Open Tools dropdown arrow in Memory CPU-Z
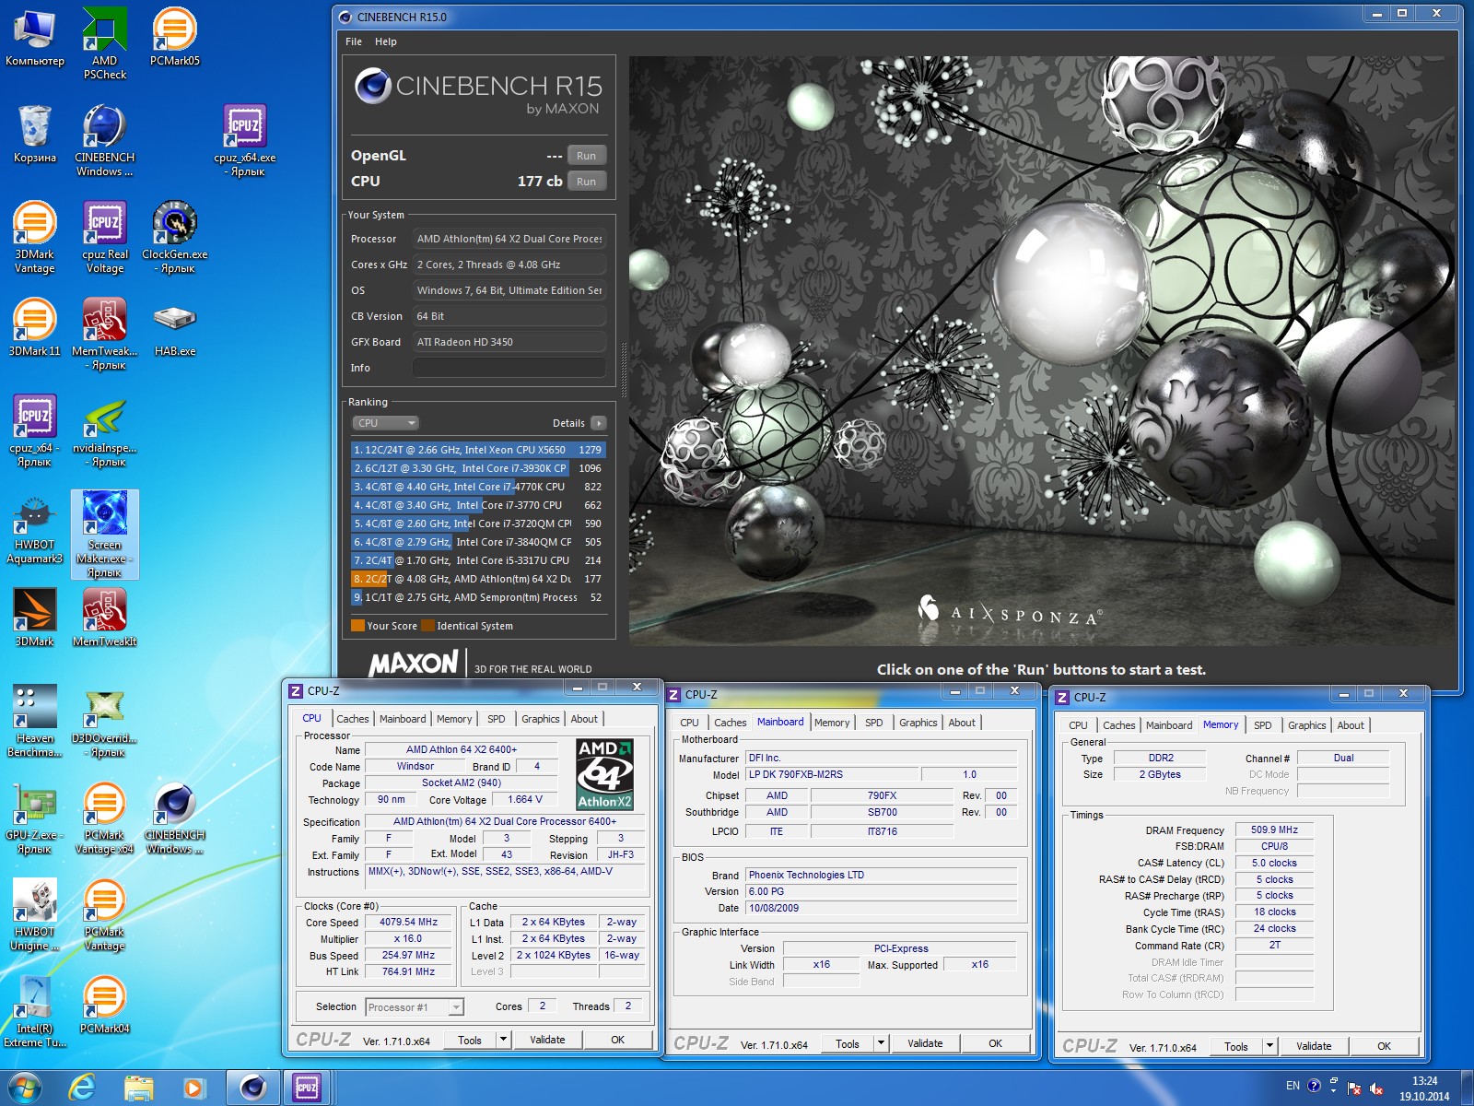1474x1106 pixels. pos(1269,1046)
